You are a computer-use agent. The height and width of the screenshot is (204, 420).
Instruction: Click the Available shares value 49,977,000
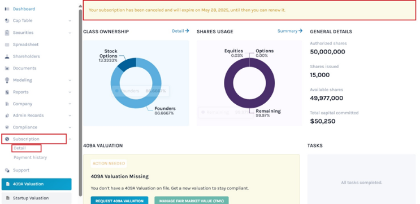pyautogui.click(x=327, y=98)
